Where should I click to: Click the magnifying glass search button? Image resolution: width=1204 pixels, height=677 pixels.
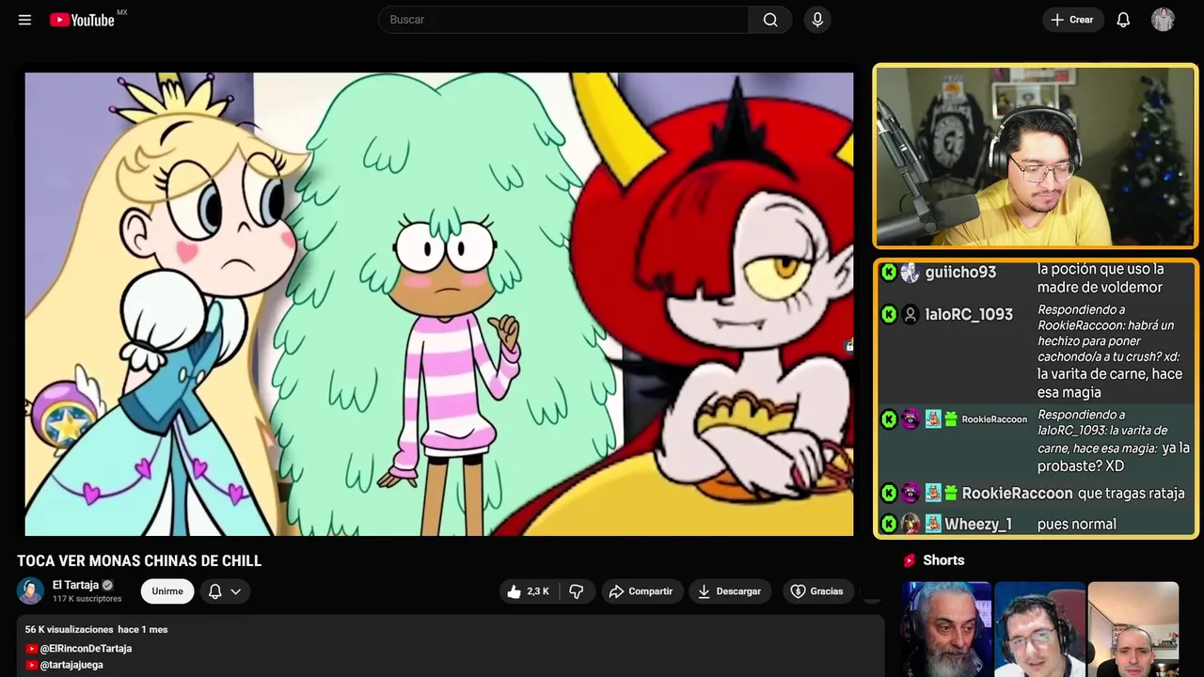[x=770, y=20]
